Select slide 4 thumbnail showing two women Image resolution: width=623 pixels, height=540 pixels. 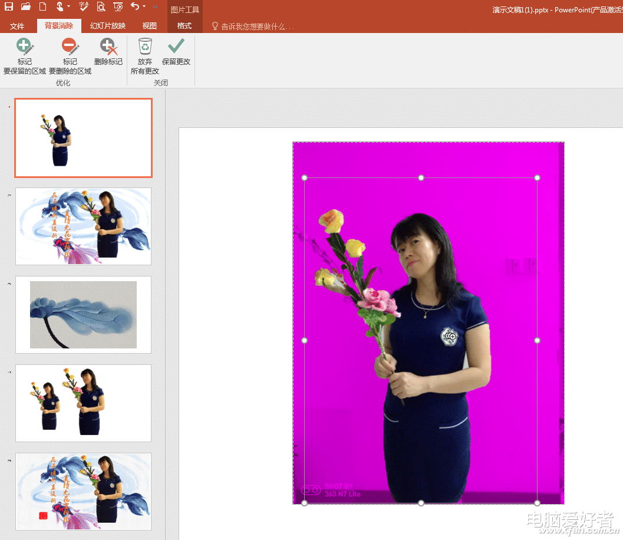[x=83, y=403]
